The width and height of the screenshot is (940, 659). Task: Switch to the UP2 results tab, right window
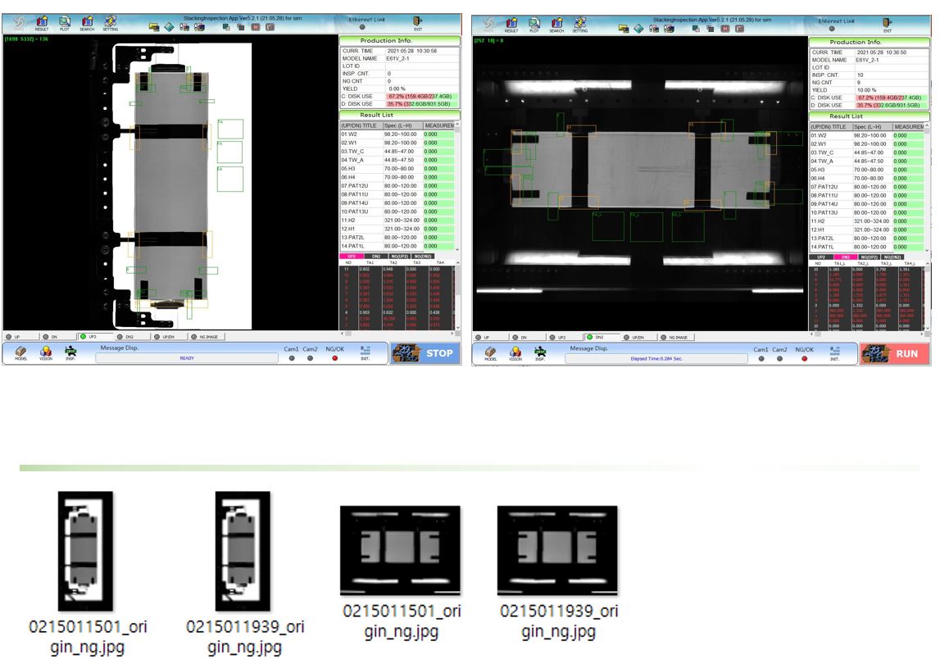coord(821,257)
